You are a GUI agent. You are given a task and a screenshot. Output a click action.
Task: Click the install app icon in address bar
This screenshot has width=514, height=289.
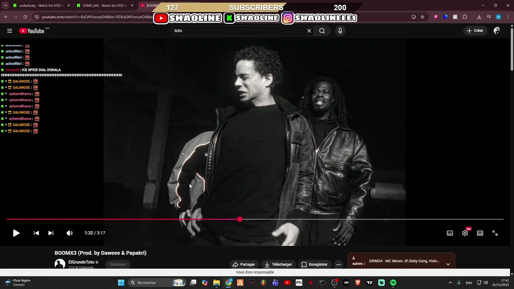[x=414, y=17]
